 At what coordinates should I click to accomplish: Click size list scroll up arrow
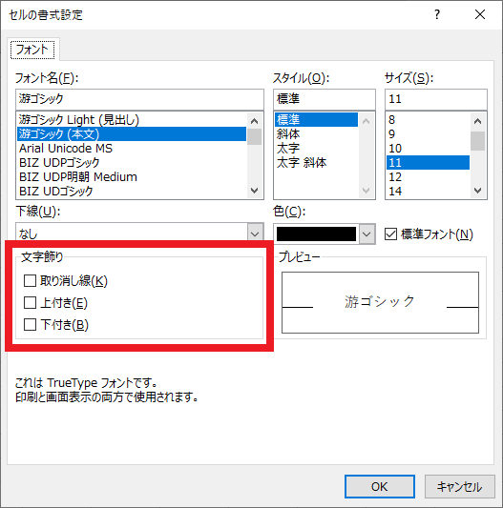click(x=477, y=121)
